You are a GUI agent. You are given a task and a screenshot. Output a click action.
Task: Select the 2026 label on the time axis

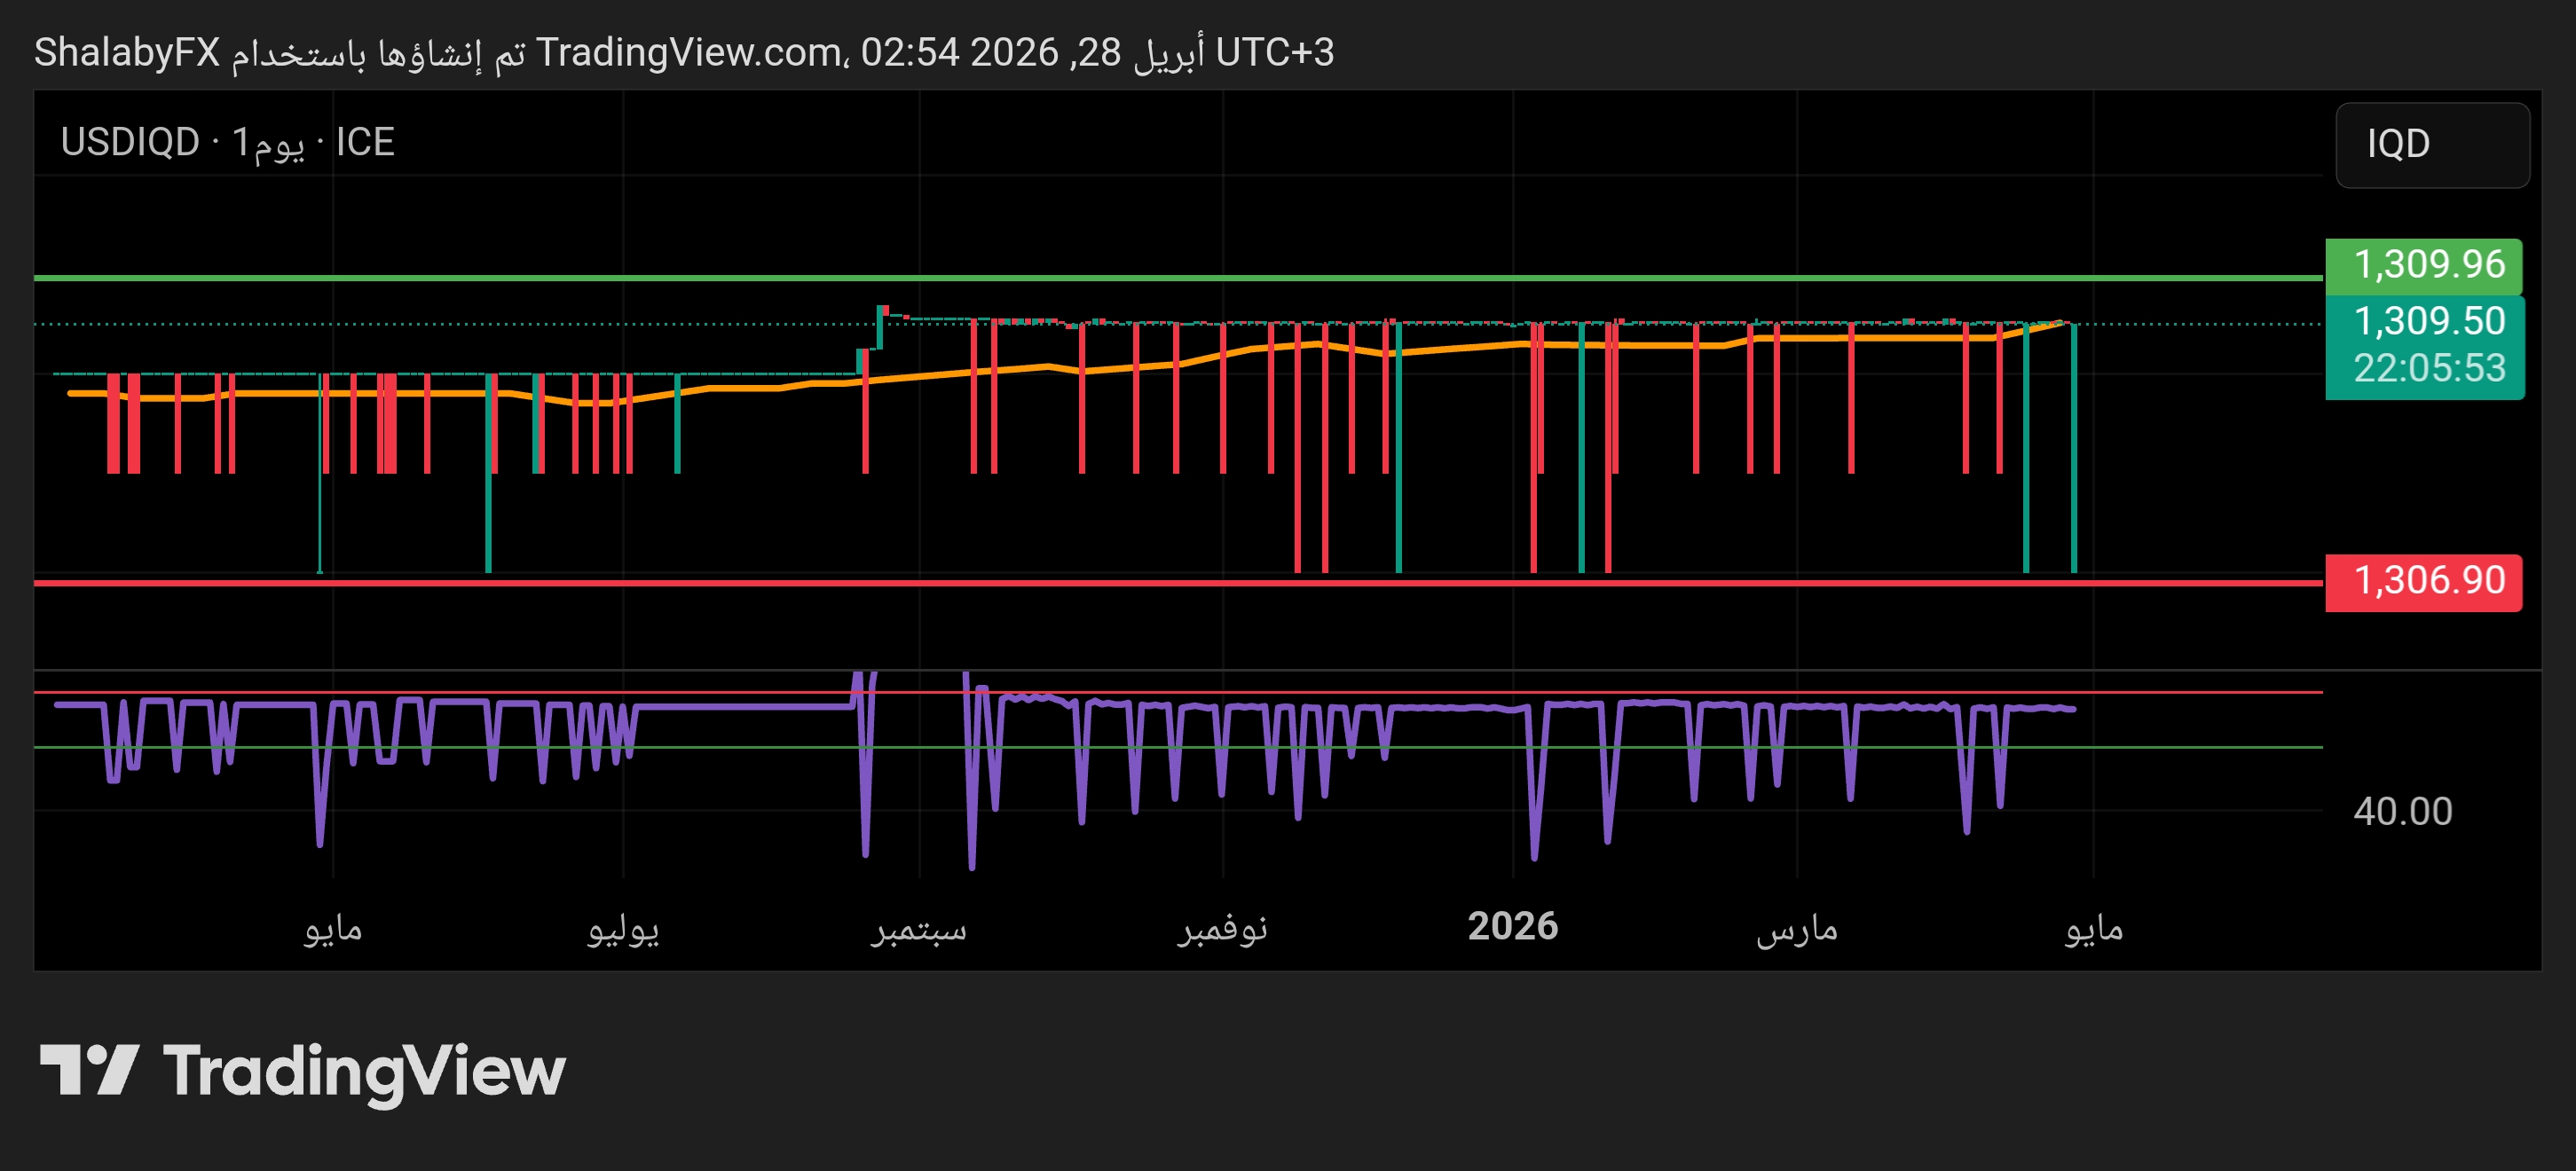click(1514, 928)
